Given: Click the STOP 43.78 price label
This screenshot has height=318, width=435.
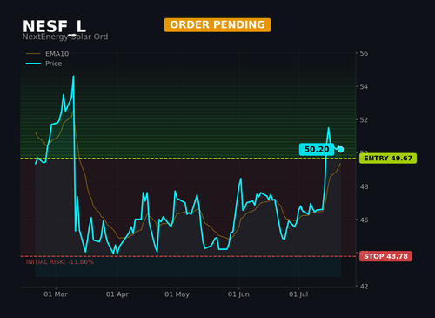Looking at the screenshot, I should click(x=385, y=256).
